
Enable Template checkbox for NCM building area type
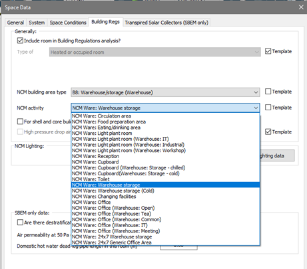(268, 92)
